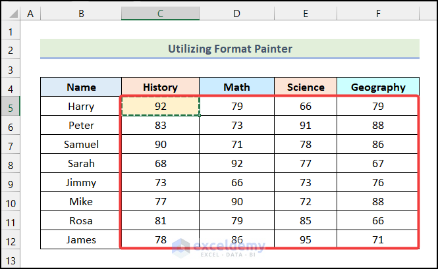This screenshot has width=438, height=269.
Task: Select row 12 header
Action: point(11,240)
